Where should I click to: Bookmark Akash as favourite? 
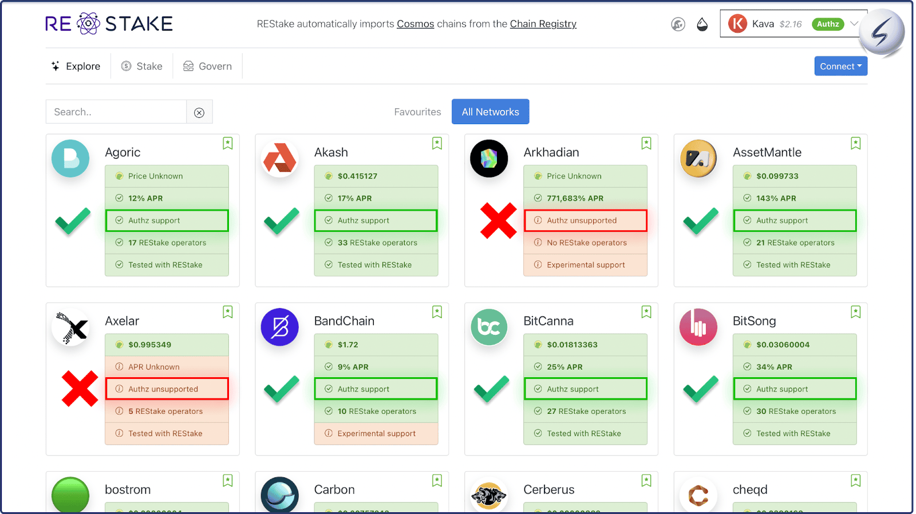tap(437, 144)
